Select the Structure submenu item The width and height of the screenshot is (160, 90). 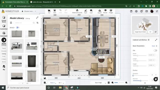tap(4, 51)
